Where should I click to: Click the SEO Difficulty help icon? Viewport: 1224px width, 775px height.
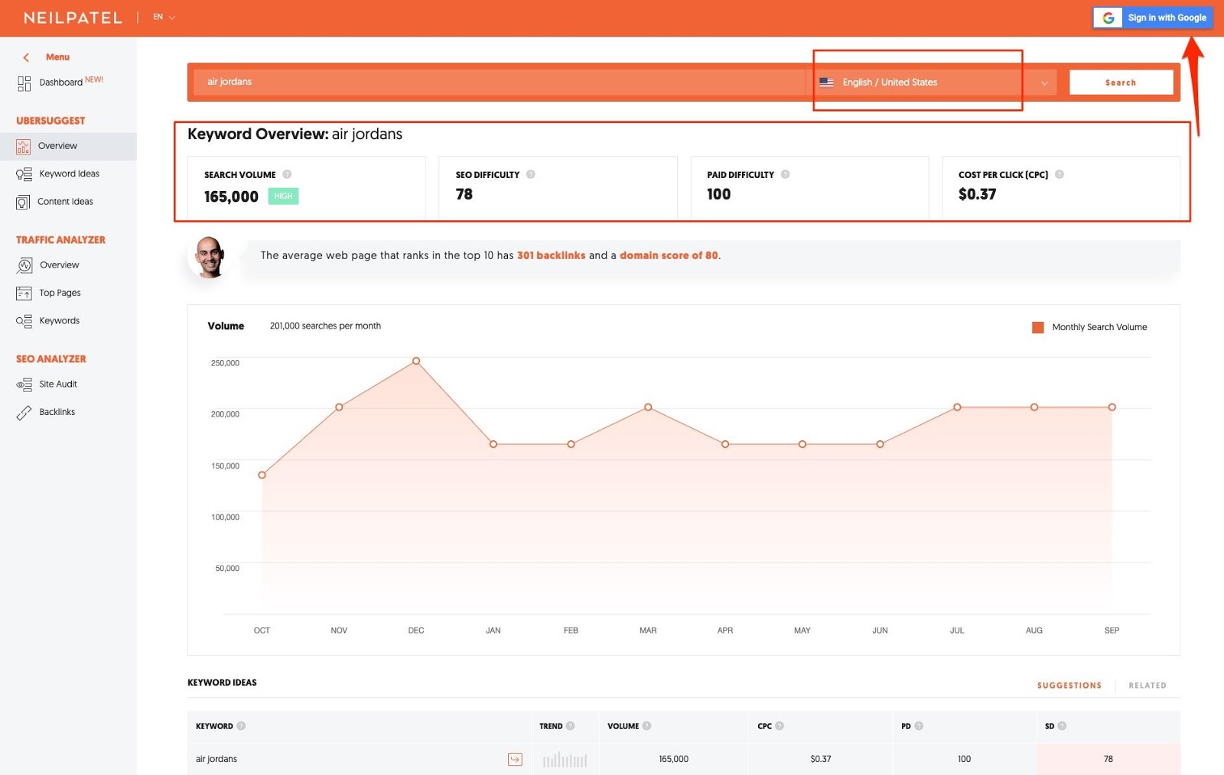(530, 174)
